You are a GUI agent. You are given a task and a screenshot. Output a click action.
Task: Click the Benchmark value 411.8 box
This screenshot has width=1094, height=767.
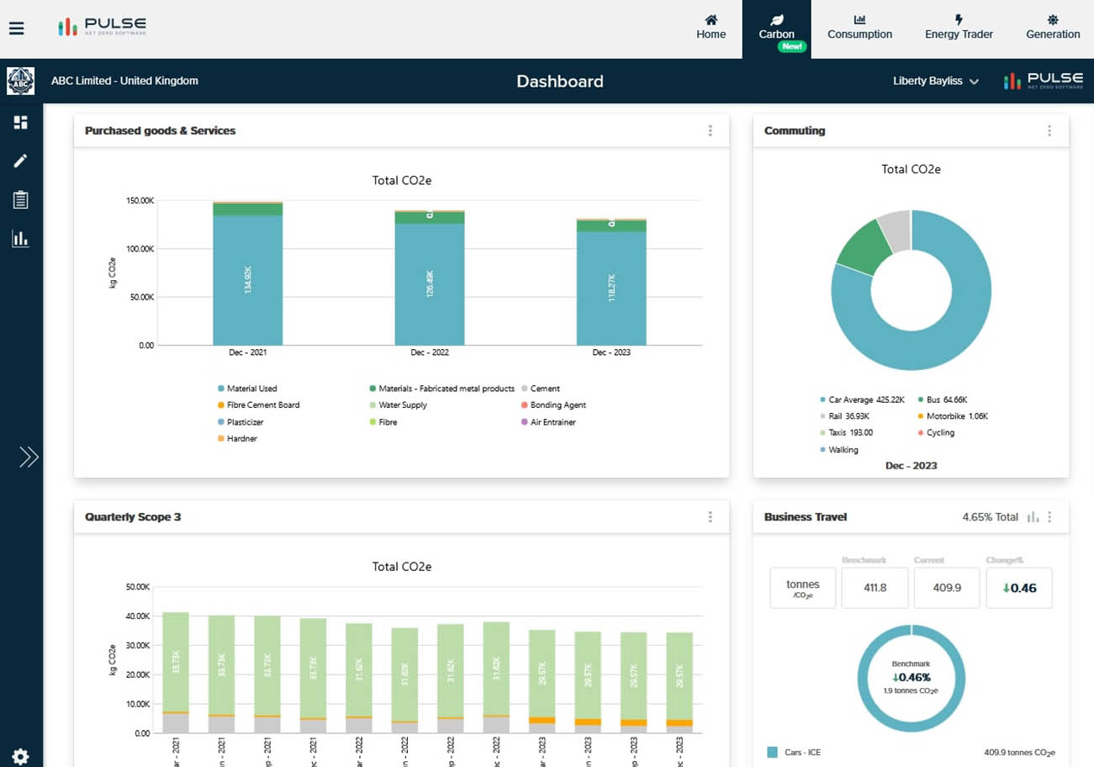[875, 587]
